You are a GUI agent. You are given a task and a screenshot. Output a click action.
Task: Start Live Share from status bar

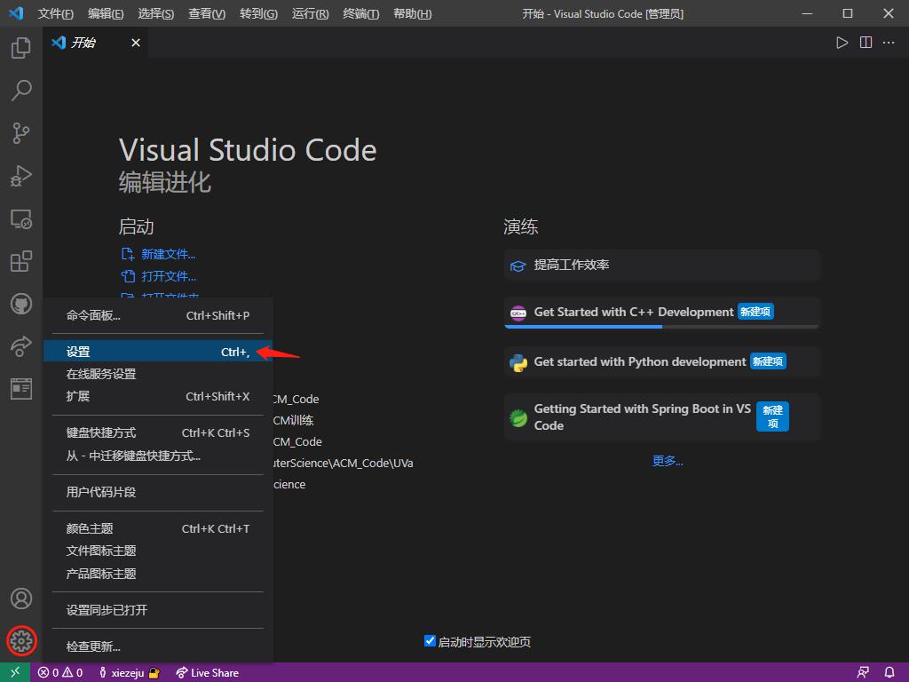pyautogui.click(x=207, y=673)
